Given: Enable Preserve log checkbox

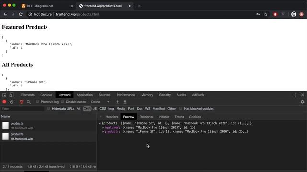Looking at the screenshot, I should pyautogui.click(x=37, y=102).
